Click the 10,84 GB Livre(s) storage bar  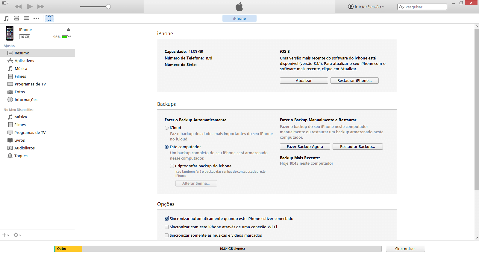tap(232, 249)
